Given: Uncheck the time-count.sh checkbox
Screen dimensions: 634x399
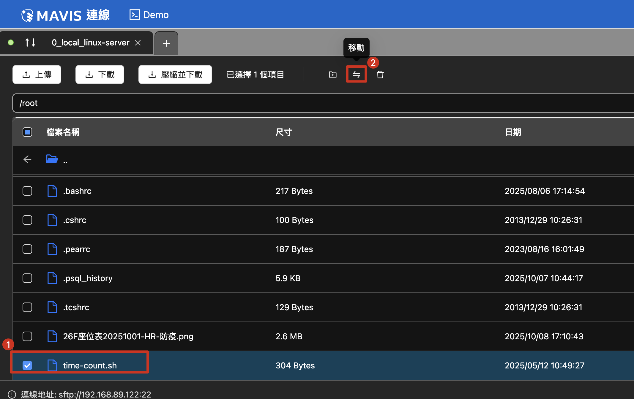Looking at the screenshot, I should 27,365.
